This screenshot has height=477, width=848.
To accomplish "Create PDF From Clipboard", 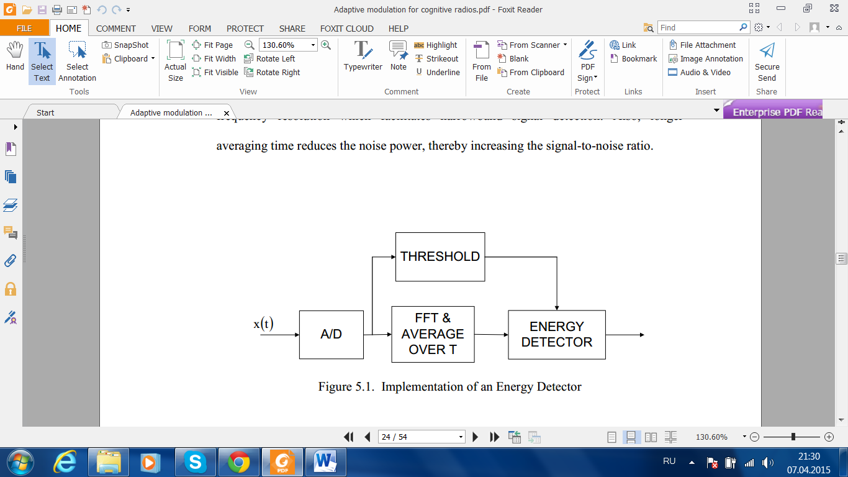I will (531, 72).
